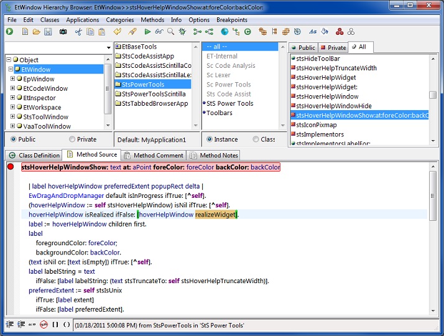Select stsImplementors in the method list

coord(320,134)
